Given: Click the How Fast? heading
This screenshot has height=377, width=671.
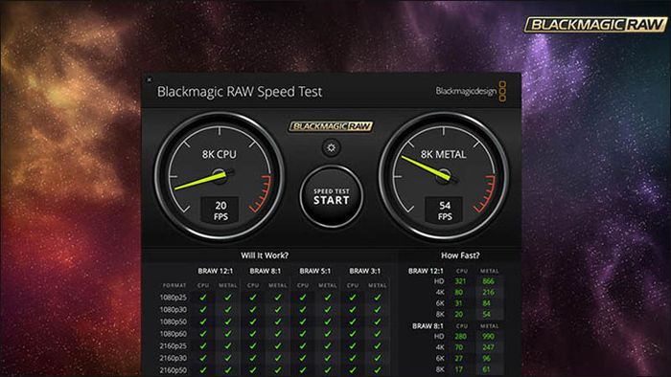Looking at the screenshot, I should [x=460, y=255].
